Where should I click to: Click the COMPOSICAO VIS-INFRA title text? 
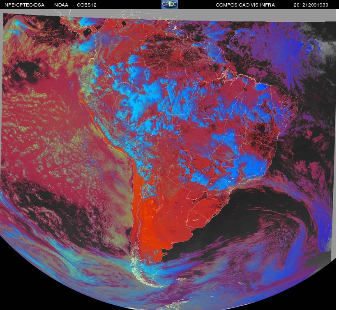(245, 5)
